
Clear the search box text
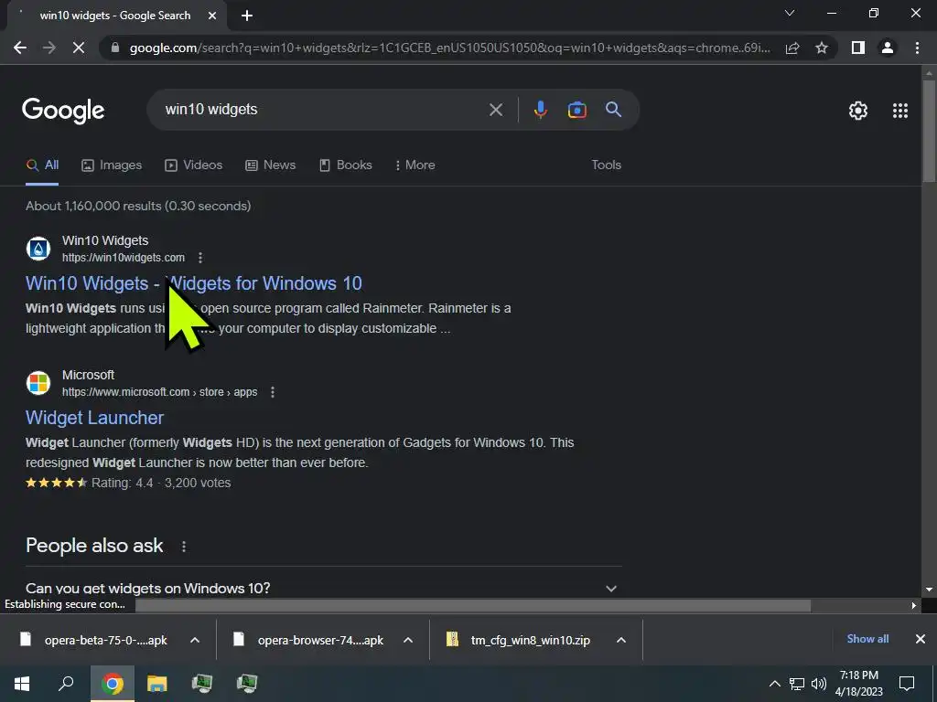(496, 110)
